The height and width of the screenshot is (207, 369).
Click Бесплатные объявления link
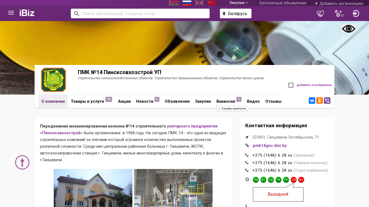(x=283, y=3)
